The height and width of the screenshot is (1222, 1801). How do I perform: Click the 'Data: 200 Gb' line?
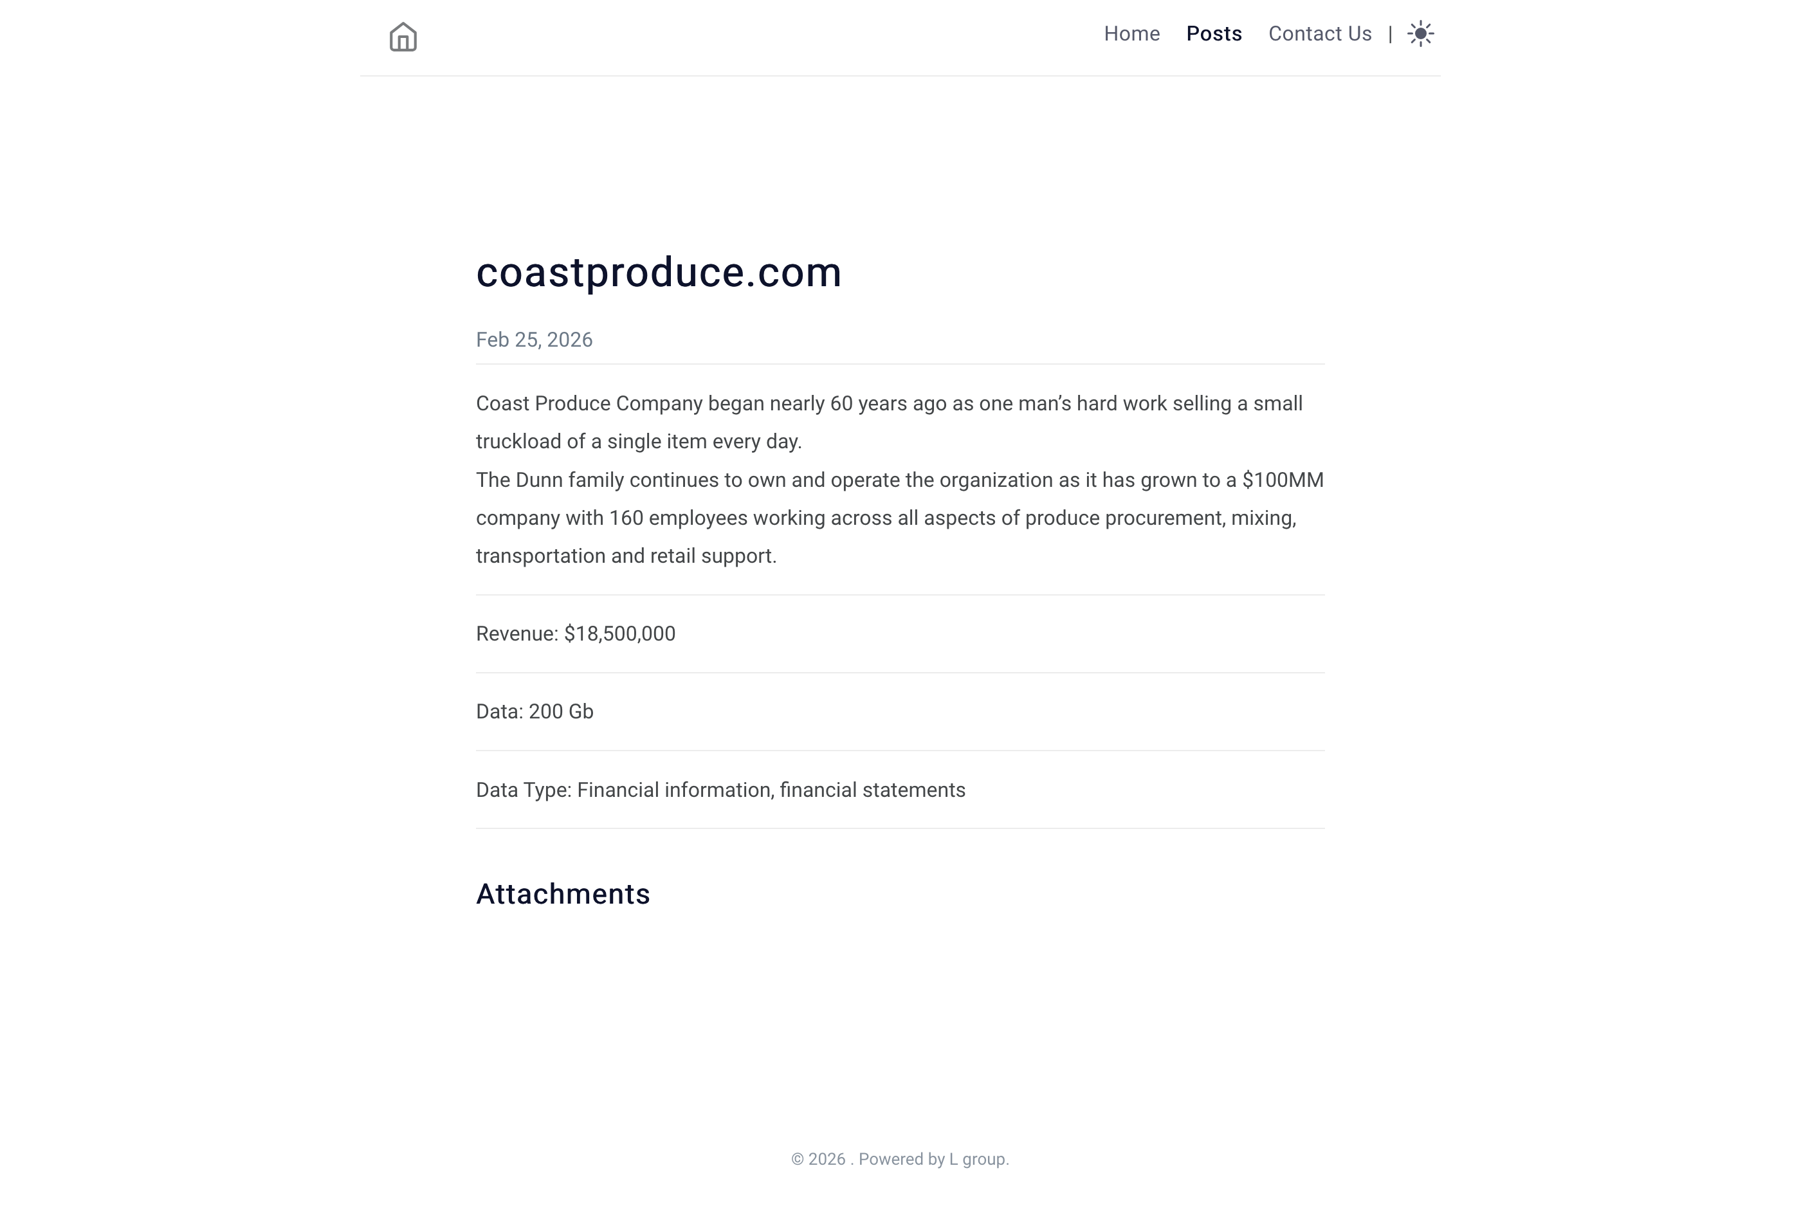[535, 711]
